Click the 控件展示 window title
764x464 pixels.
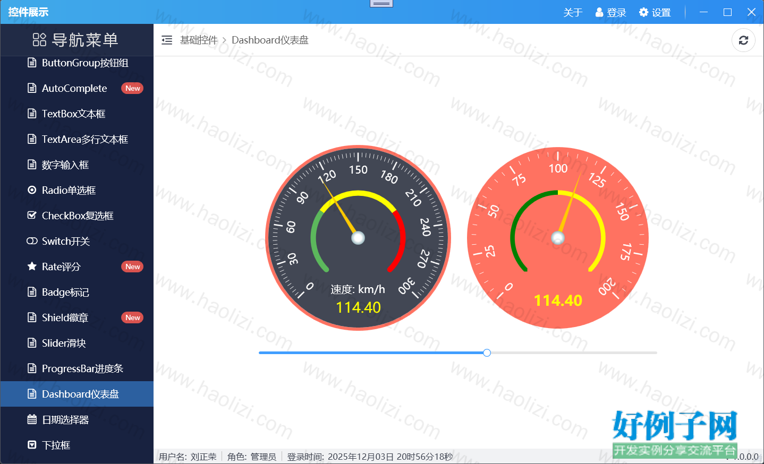28,12
